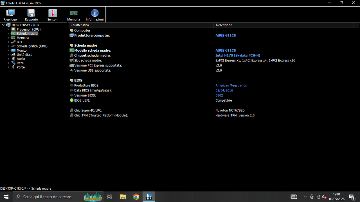Click the green check icon beside BIOS UEFI

coord(71,100)
